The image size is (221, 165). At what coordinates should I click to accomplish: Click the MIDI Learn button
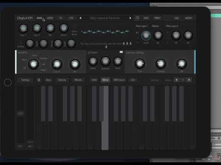tap(119, 80)
